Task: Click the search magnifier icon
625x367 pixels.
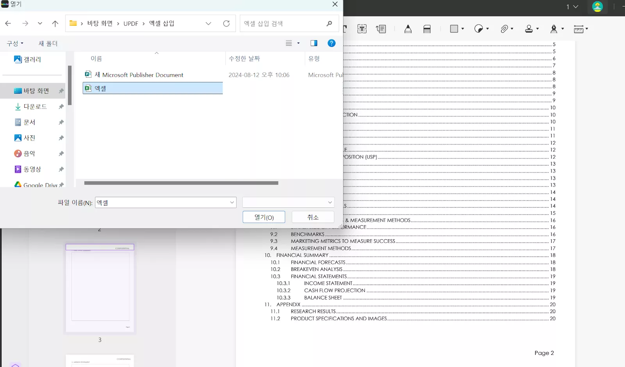Action: click(x=329, y=23)
